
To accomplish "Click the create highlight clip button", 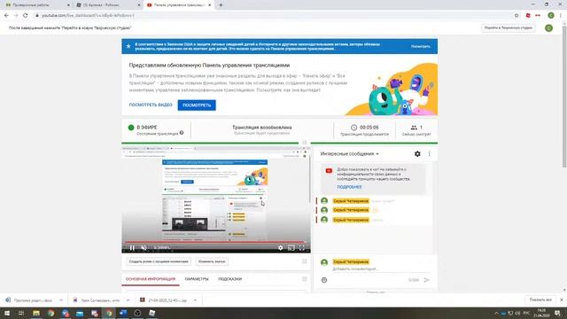I will tap(159, 261).
